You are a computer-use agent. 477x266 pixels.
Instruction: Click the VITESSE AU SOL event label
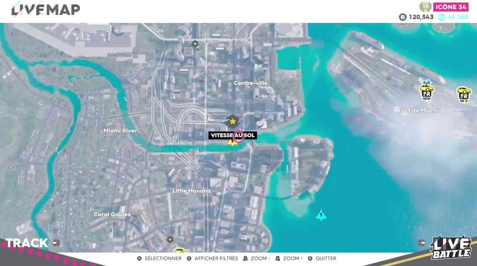[233, 135]
